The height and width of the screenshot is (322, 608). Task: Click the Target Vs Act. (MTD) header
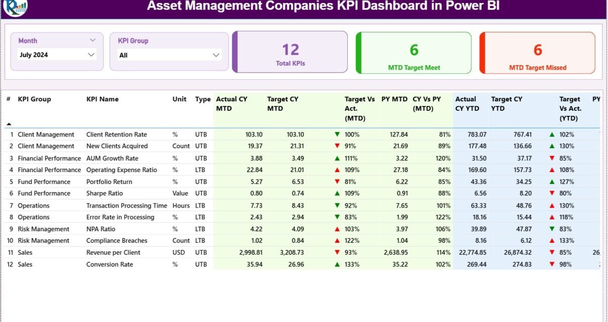[x=360, y=109]
